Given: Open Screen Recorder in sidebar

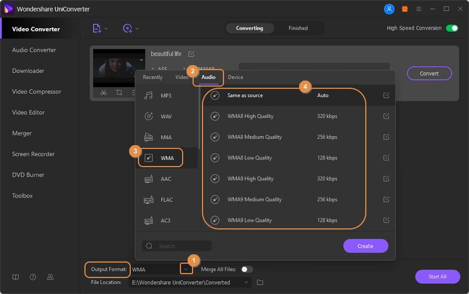Looking at the screenshot, I should point(33,154).
